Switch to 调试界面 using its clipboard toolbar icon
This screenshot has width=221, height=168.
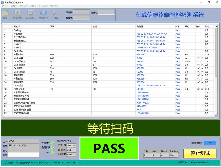(x=30, y=14)
